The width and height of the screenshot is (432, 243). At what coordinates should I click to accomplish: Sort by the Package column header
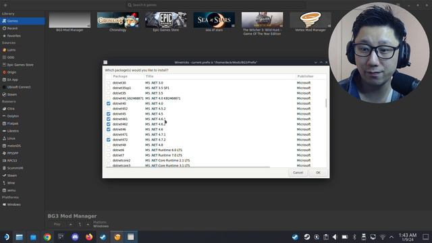click(128, 76)
